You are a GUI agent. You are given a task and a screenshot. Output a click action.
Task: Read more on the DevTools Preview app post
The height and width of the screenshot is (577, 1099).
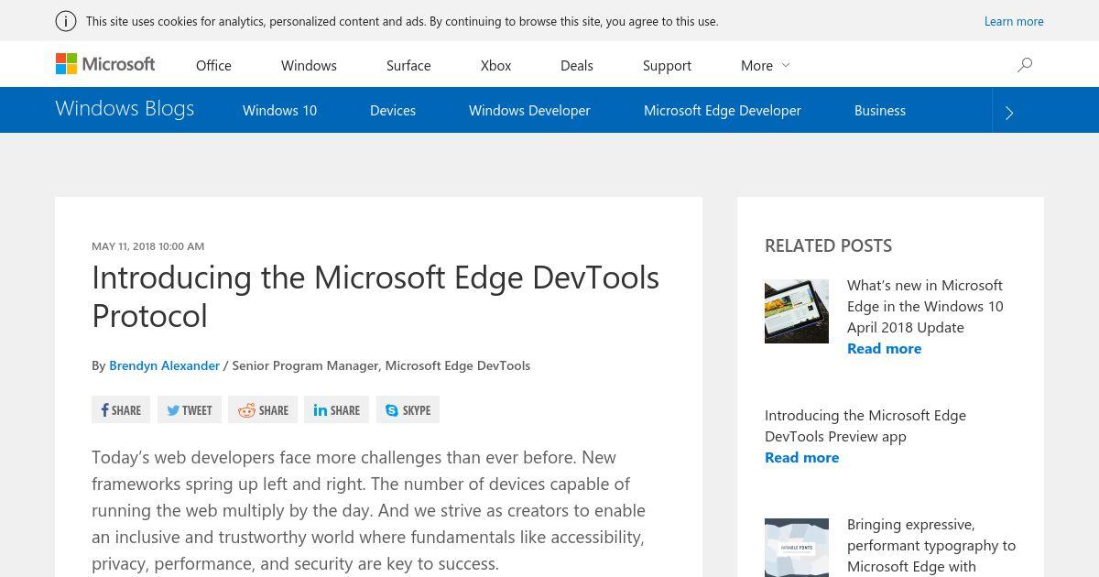pos(801,457)
